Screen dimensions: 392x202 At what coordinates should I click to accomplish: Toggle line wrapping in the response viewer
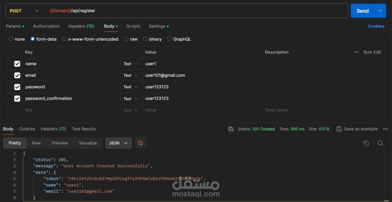pos(140,143)
